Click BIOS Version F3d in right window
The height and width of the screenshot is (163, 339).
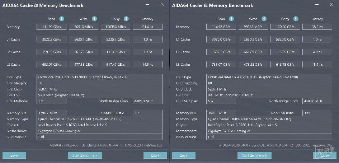pos(269,137)
